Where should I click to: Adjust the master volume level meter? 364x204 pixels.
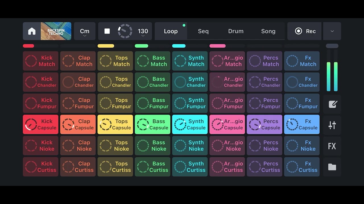332,70
